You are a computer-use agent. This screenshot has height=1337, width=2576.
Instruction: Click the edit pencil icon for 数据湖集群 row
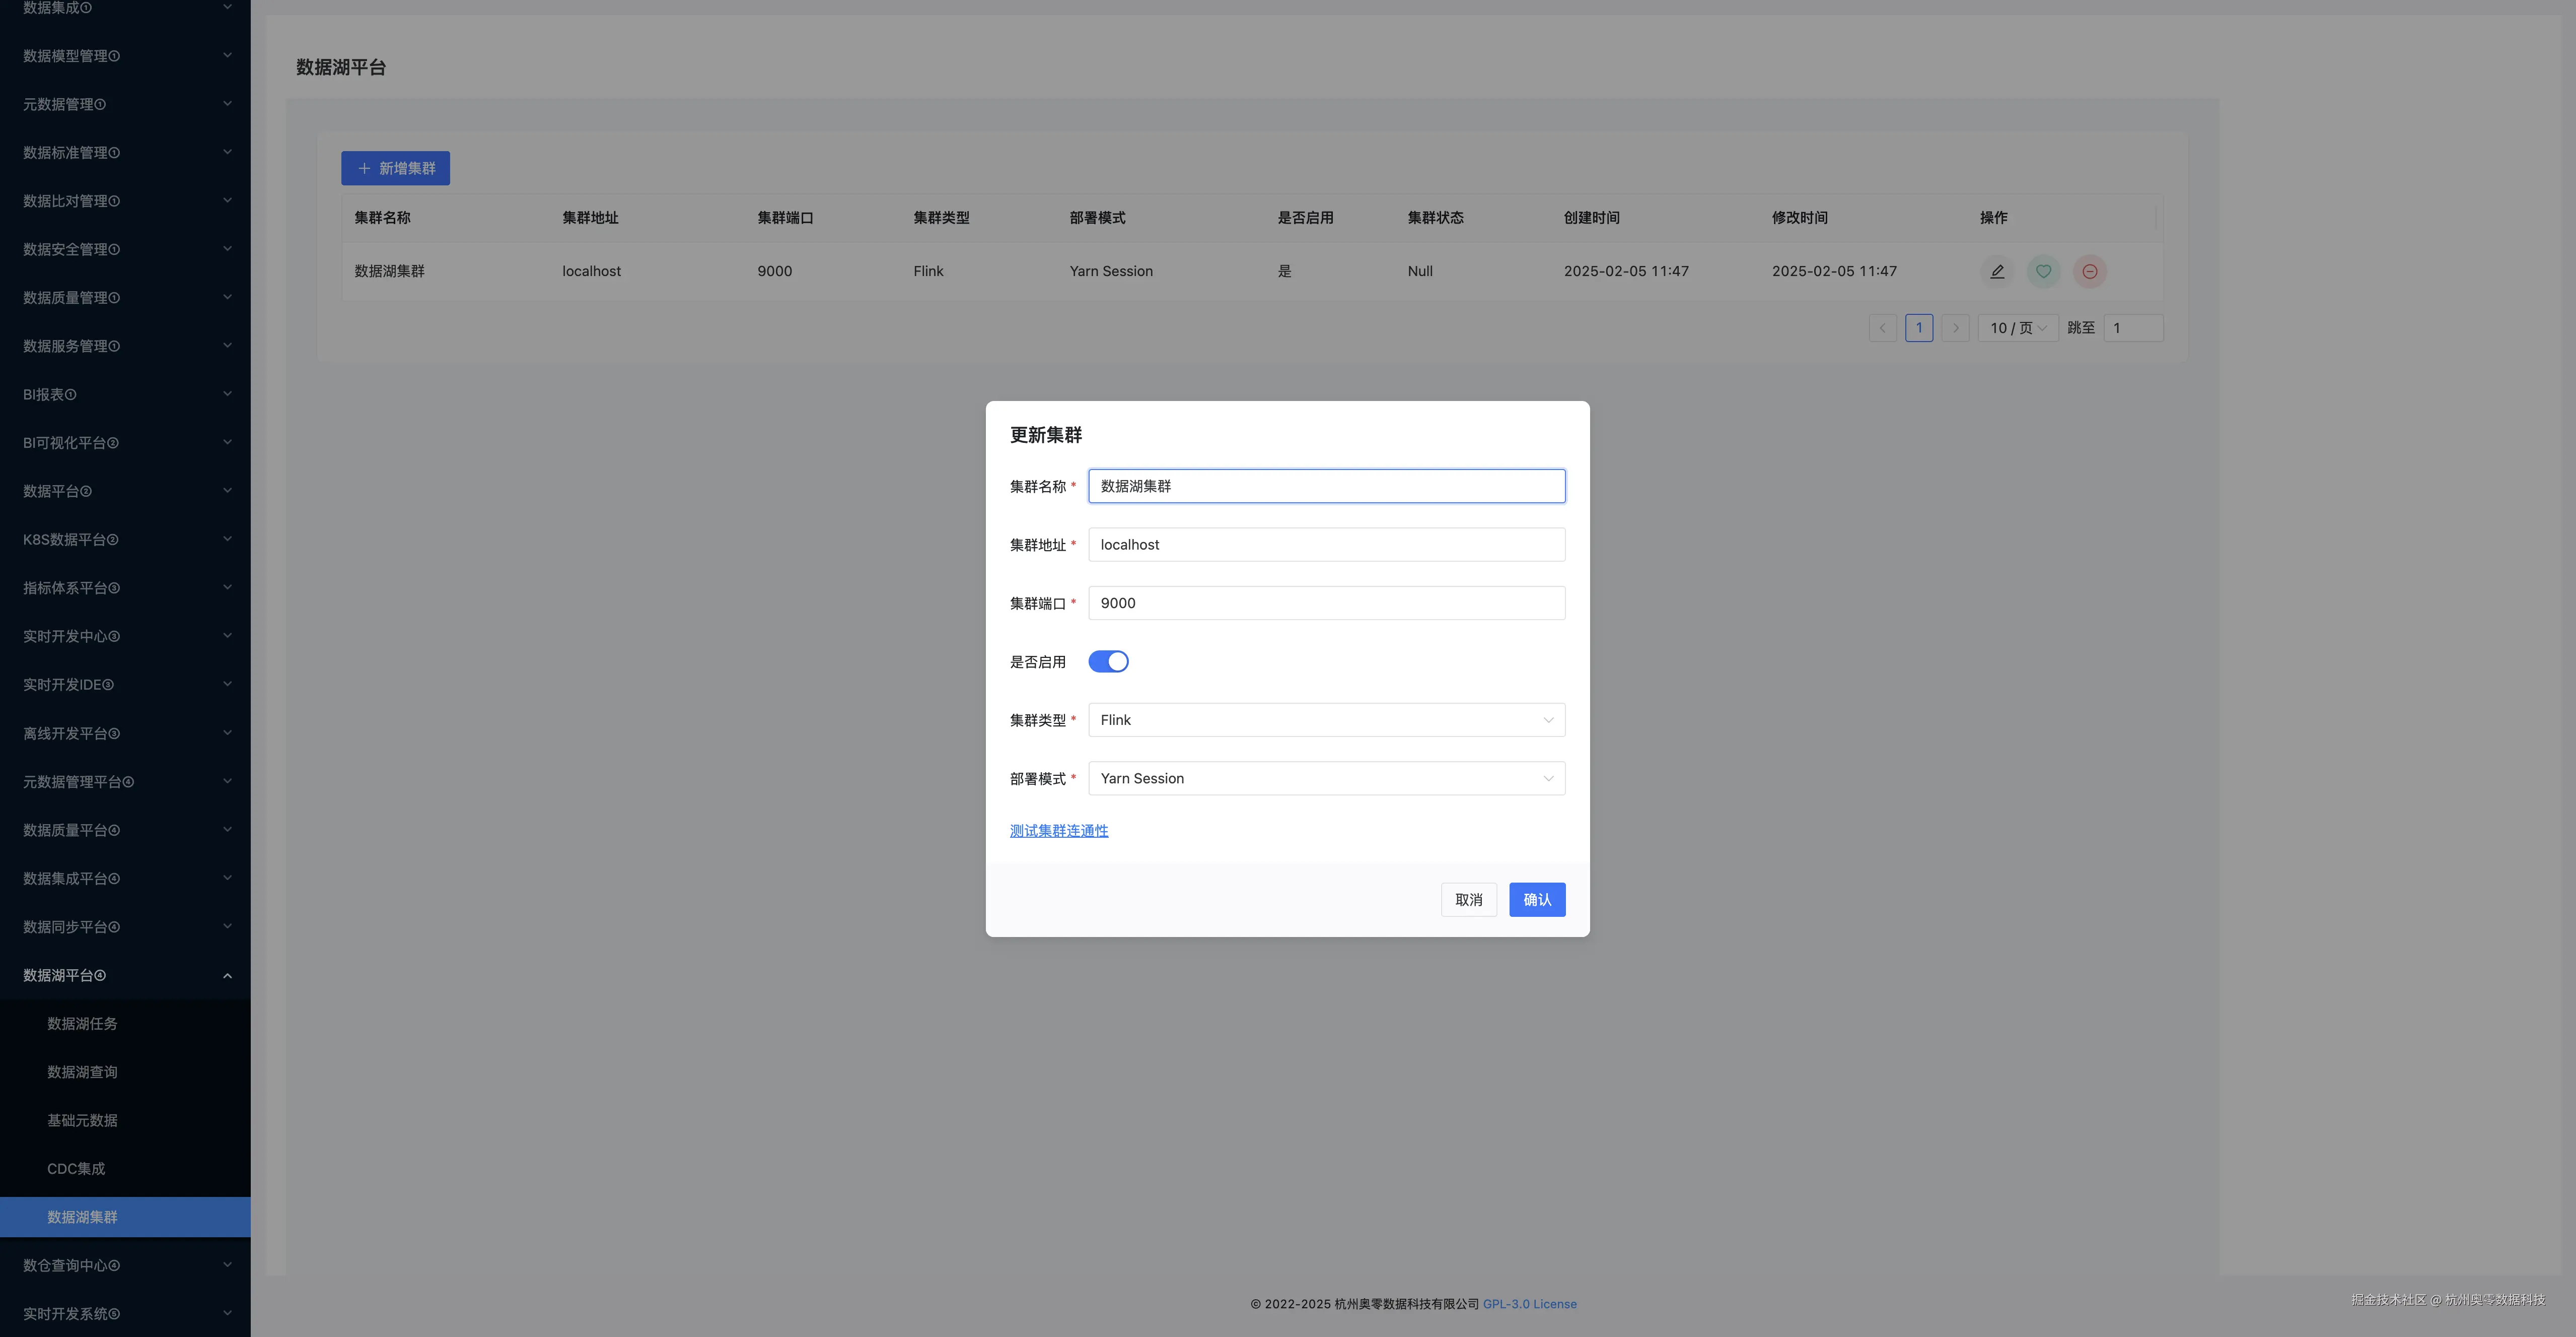pos(1997,271)
